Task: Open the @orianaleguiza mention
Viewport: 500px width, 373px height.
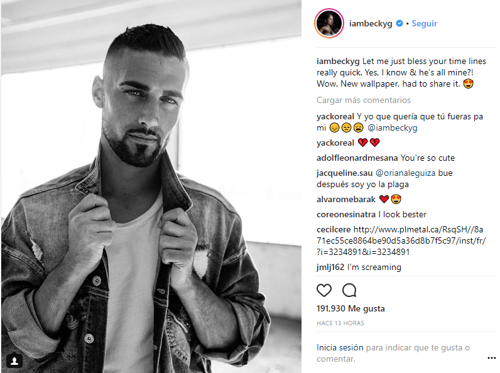Action: [x=405, y=173]
